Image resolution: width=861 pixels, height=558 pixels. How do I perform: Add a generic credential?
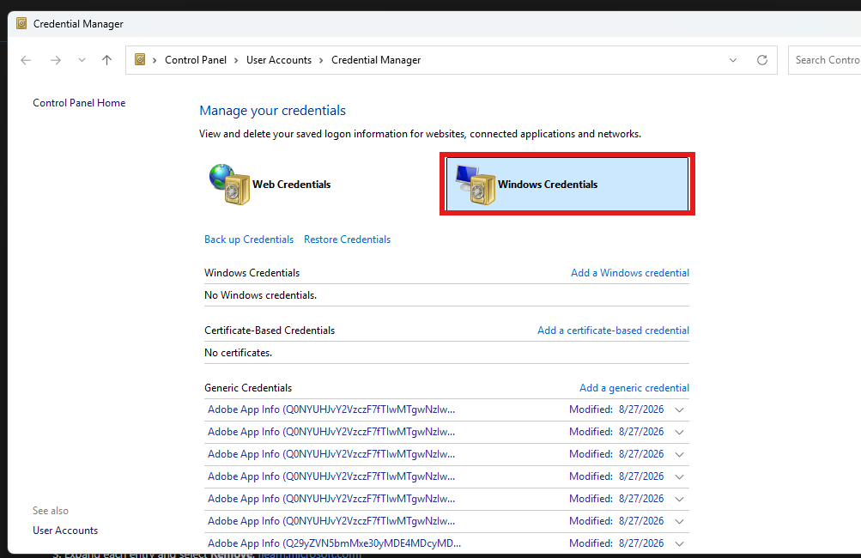click(x=634, y=388)
